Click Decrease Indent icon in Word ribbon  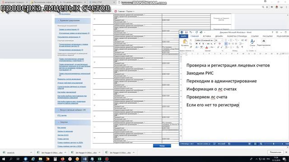tap(242, 40)
